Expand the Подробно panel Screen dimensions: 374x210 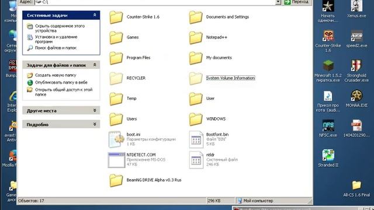[95, 124]
